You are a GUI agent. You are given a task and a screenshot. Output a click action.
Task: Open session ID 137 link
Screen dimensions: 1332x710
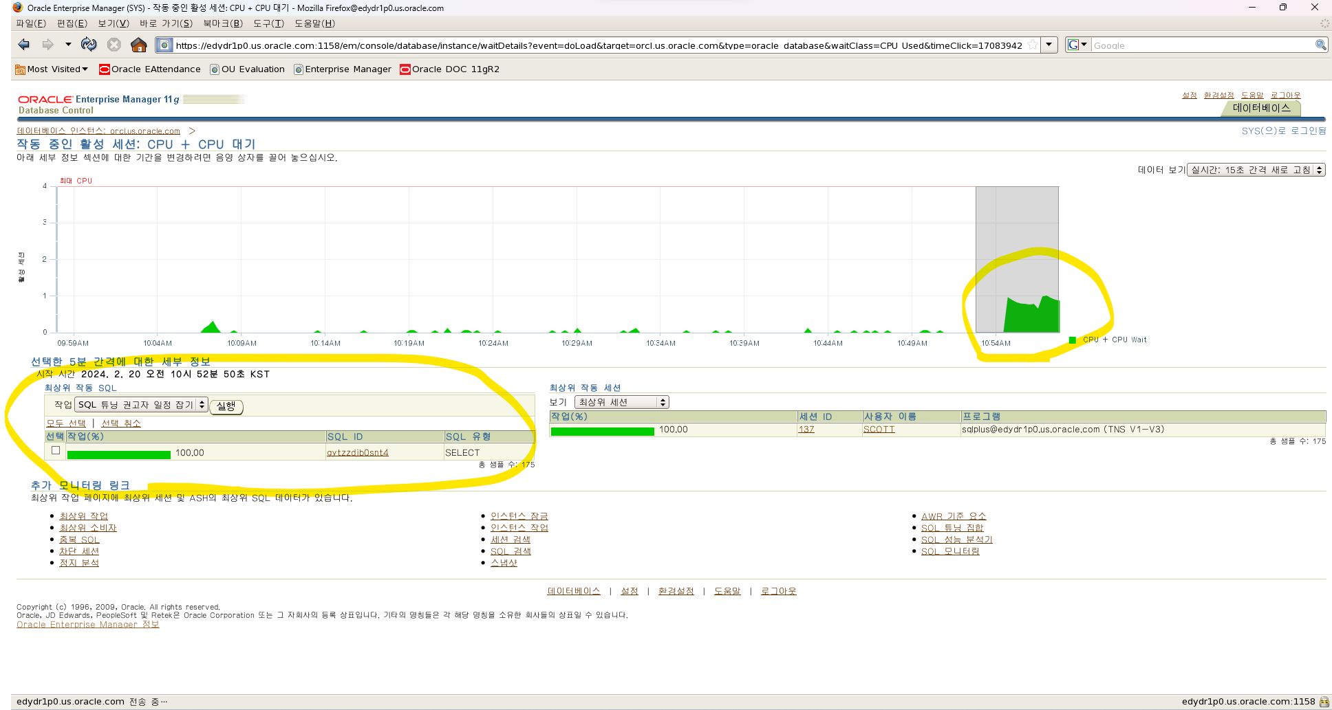[806, 430]
